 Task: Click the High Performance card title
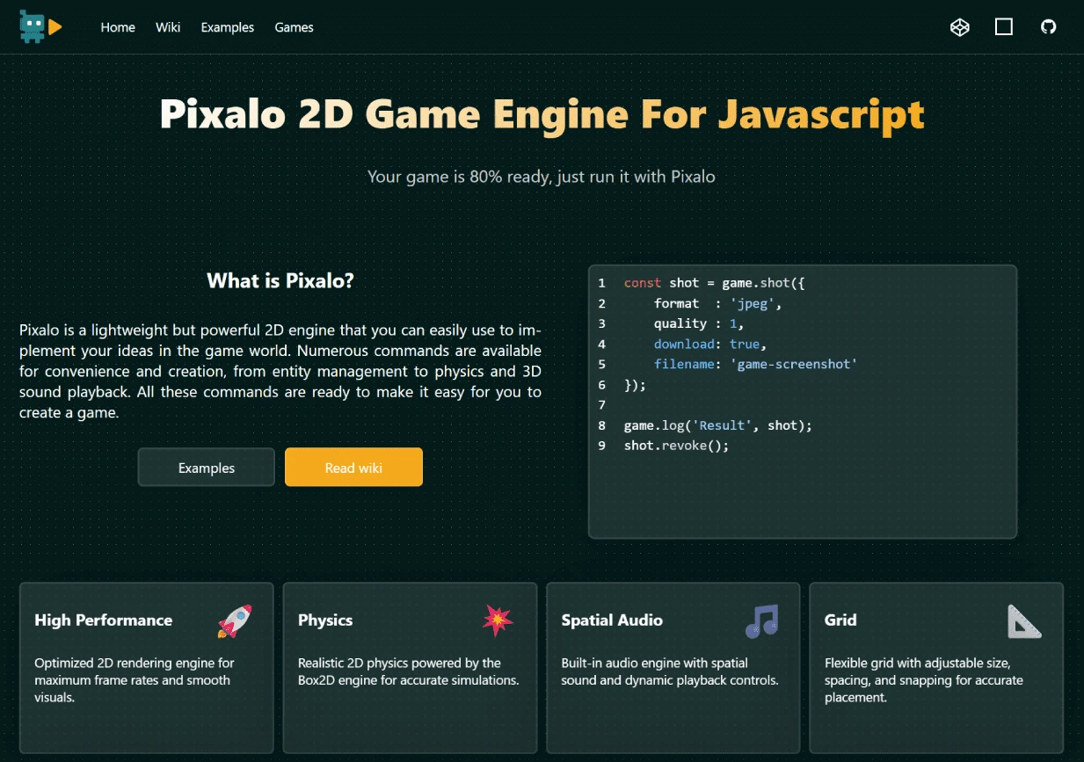[x=103, y=620]
